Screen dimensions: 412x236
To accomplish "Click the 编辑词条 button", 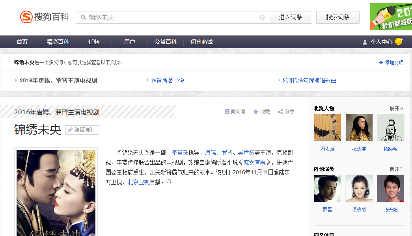I will pos(82,130).
